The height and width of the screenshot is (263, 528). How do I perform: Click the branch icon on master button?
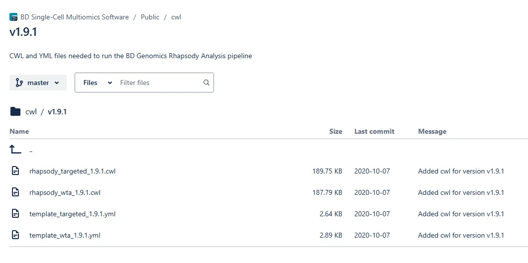(19, 83)
